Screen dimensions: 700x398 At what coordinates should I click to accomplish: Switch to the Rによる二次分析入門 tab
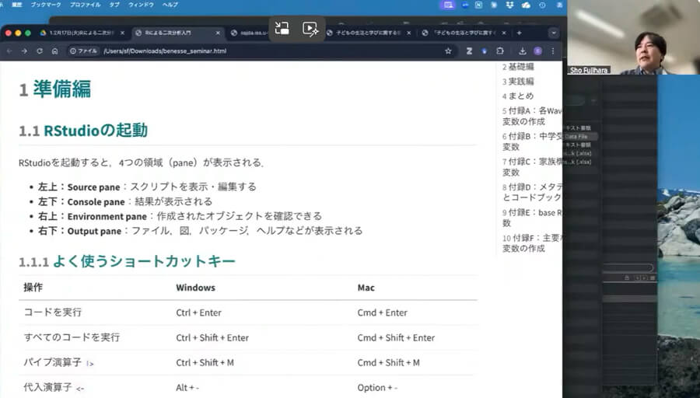175,33
